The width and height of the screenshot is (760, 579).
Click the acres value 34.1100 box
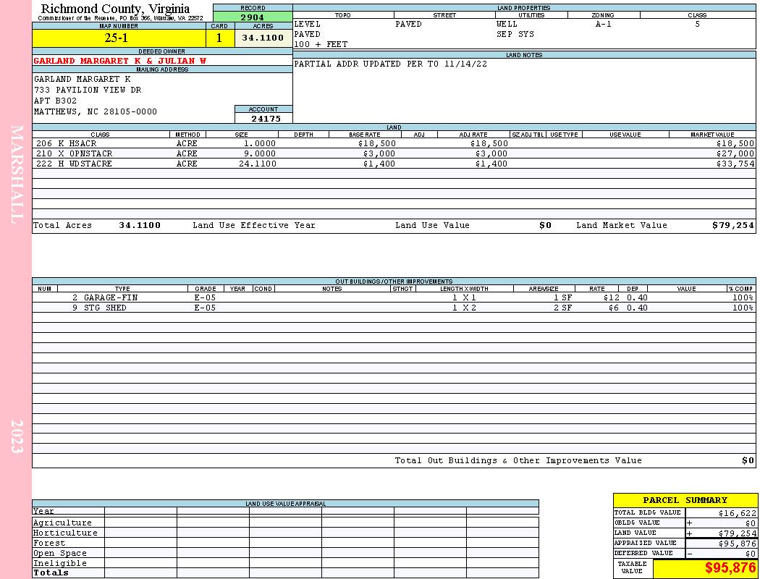click(x=263, y=38)
